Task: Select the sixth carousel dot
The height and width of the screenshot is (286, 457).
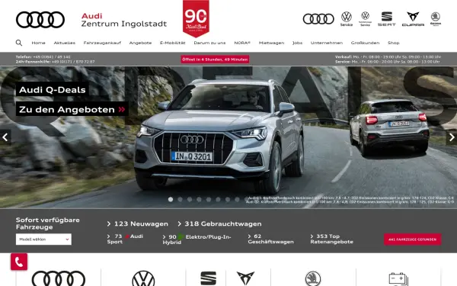Action: tap(218, 199)
